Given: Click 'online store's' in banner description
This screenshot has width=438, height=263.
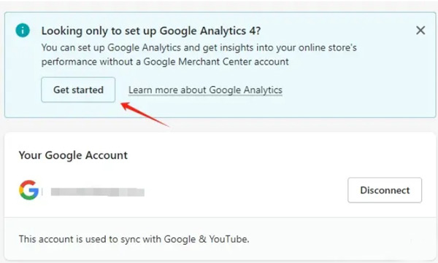Looking at the screenshot, I should point(328,47).
